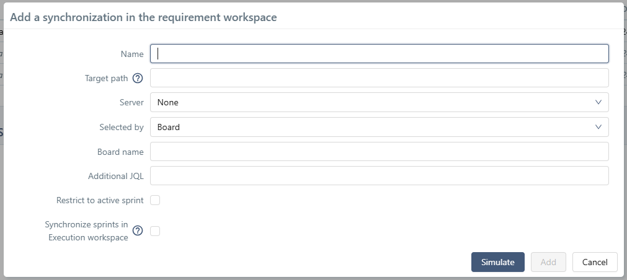Click the Cancel button
Image resolution: width=627 pixels, height=280 pixels.
click(x=594, y=262)
